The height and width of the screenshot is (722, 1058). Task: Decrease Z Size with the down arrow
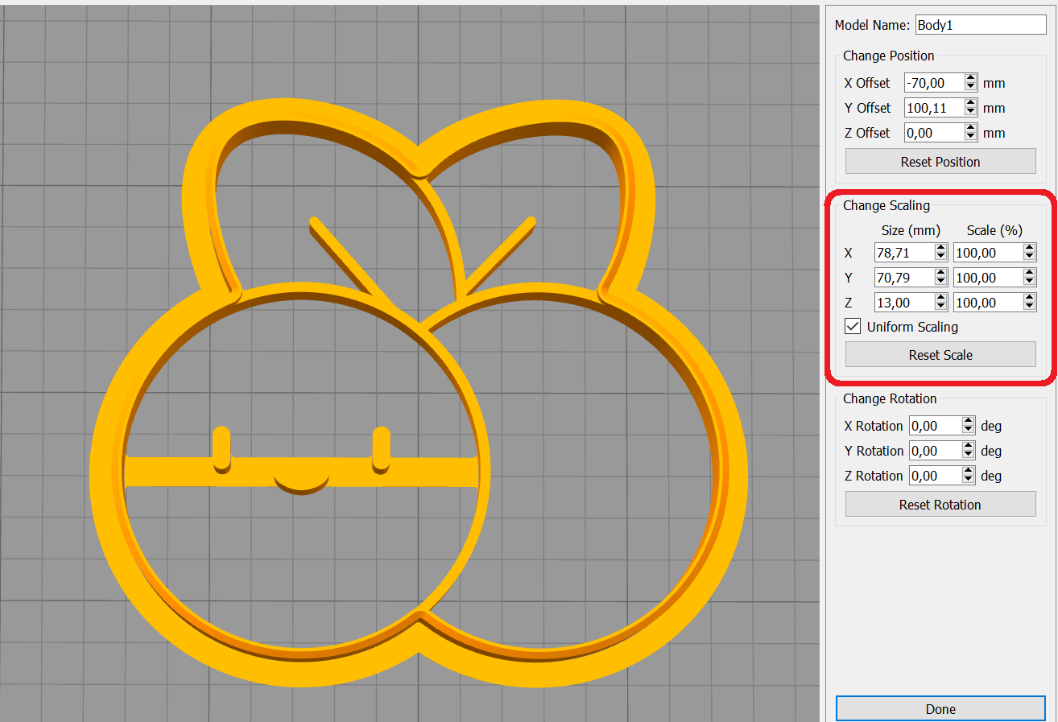click(941, 307)
